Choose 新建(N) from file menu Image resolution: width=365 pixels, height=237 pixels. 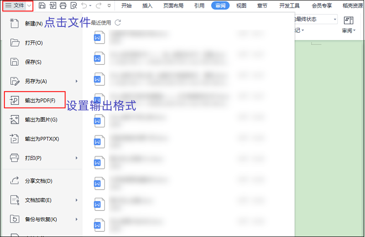[34, 24]
